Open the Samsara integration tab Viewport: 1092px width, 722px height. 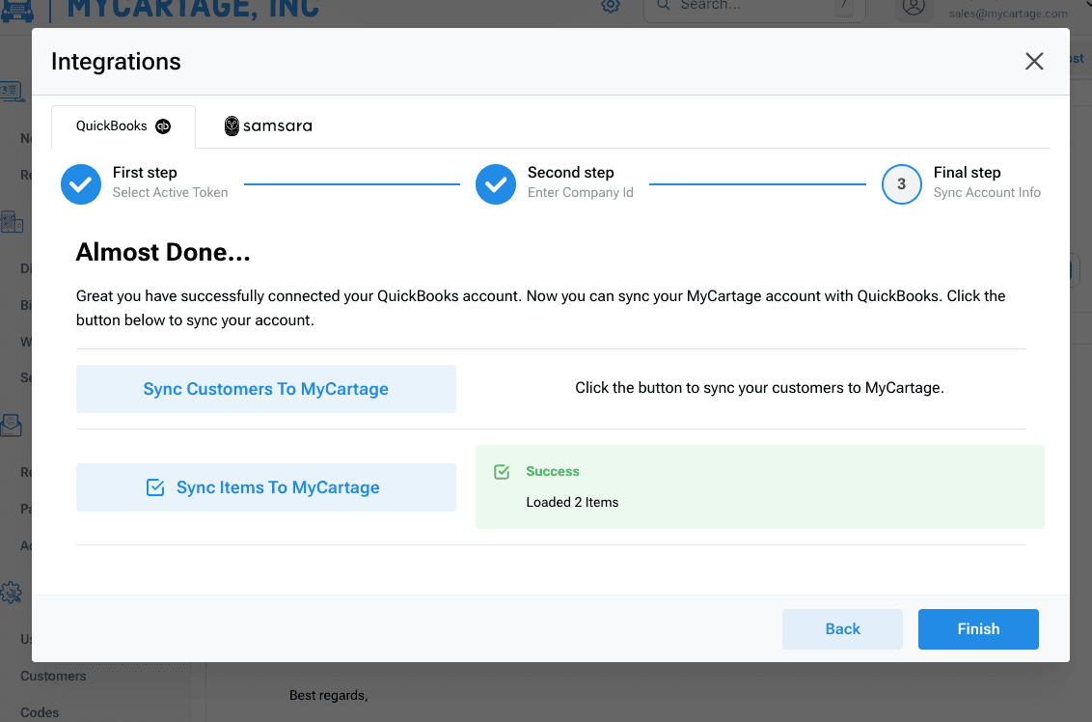268,126
